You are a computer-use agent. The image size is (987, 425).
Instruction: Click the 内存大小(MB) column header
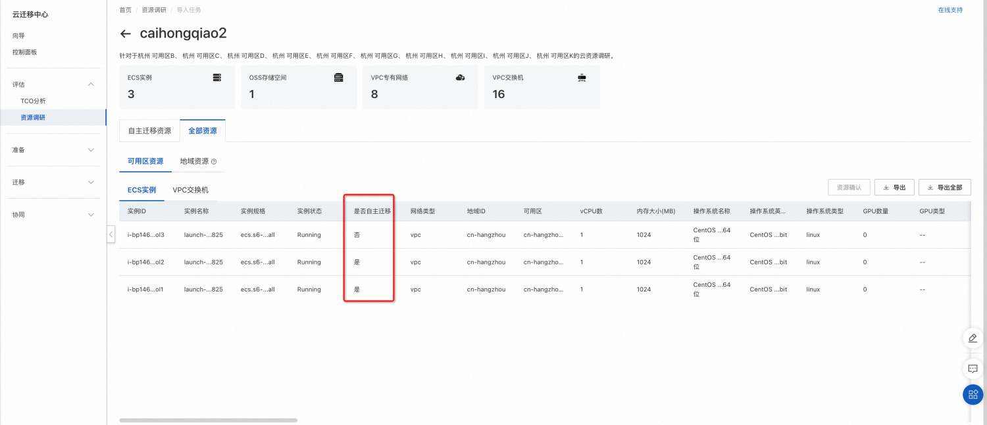[656, 211]
